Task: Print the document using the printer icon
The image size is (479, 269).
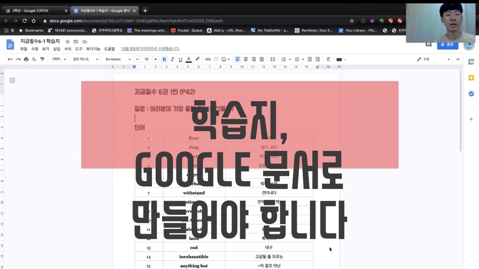Action: point(26,59)
